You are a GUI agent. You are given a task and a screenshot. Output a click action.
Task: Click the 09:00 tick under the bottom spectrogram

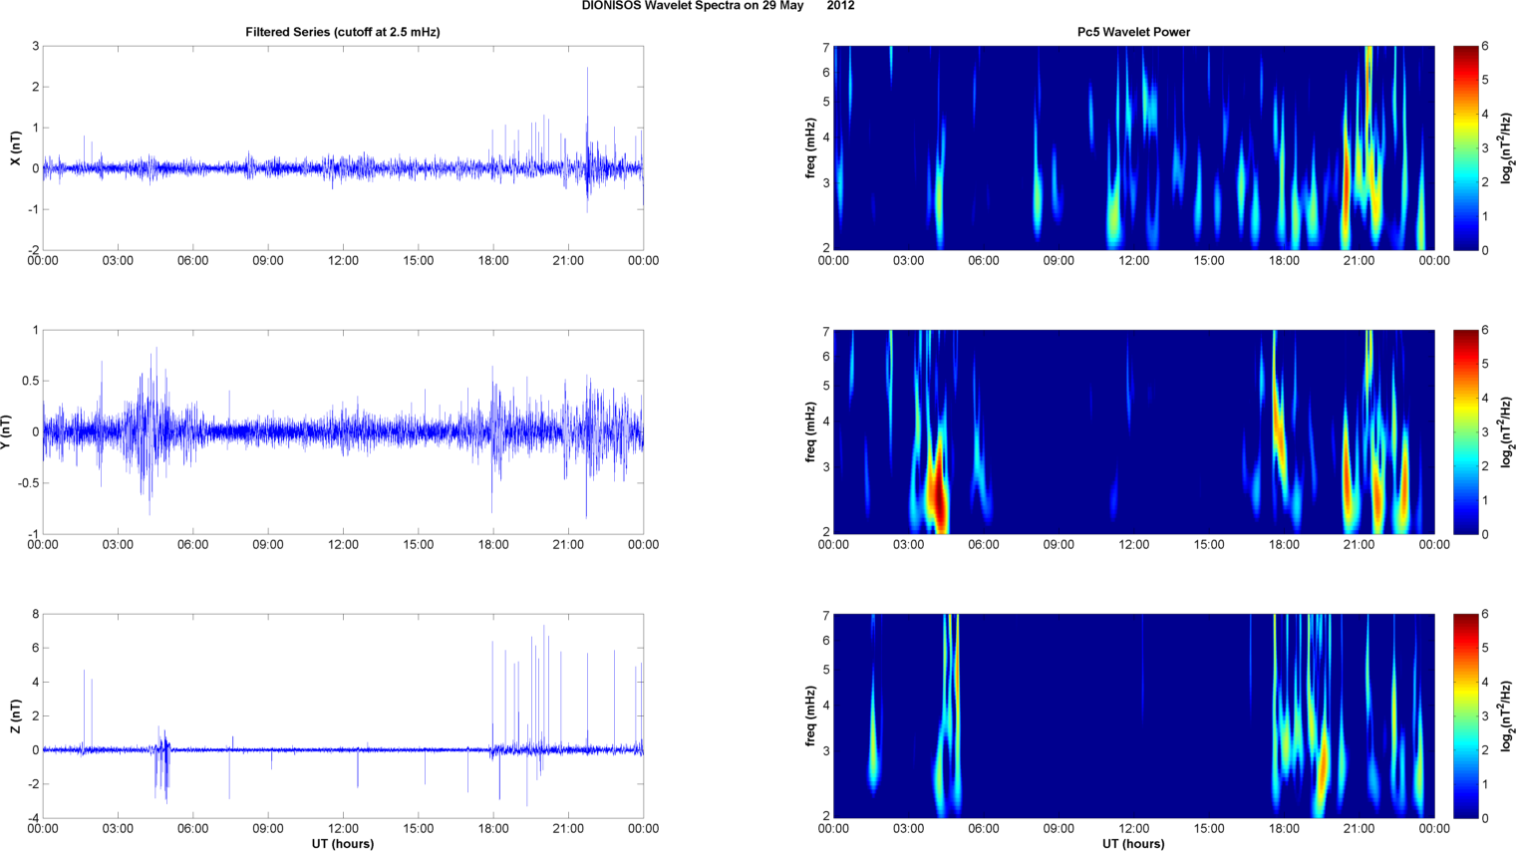tap(1059, 829)
